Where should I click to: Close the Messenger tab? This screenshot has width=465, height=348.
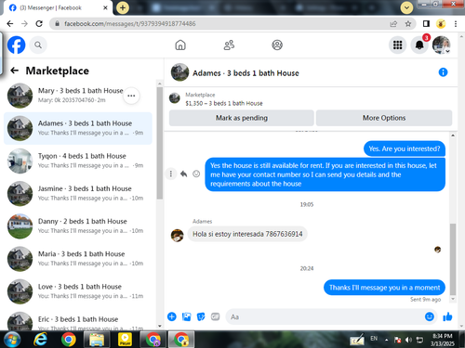point(105,7)
